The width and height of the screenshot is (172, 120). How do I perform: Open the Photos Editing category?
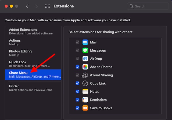[x=33, y=53]
